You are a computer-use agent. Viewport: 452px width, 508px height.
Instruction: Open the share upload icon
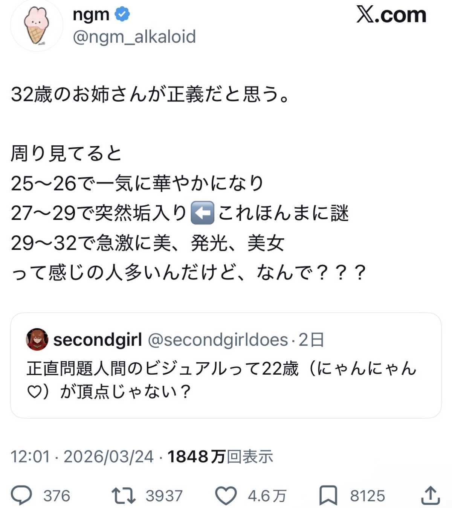click(431, 496)
